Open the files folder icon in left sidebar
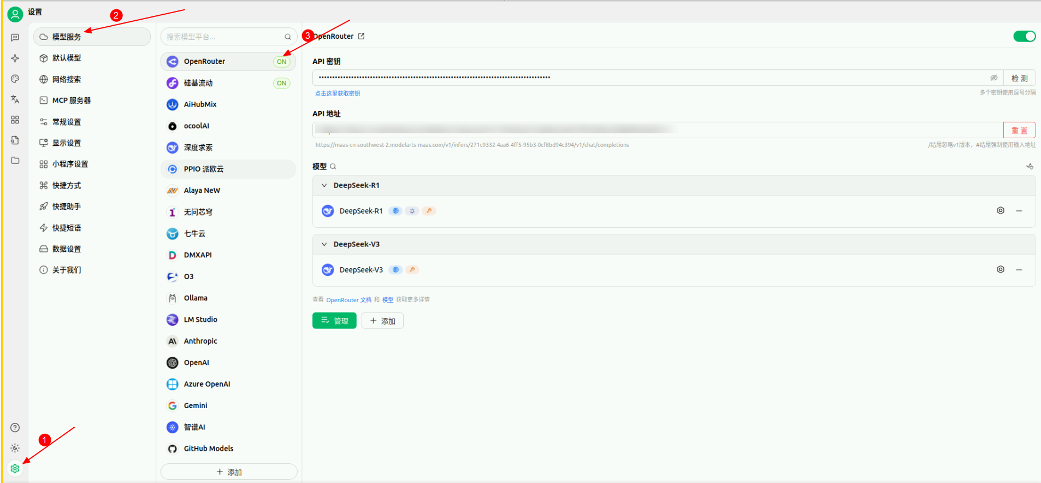The height and width of the screenshot is (483, 1041). click(x=15, y=161)
